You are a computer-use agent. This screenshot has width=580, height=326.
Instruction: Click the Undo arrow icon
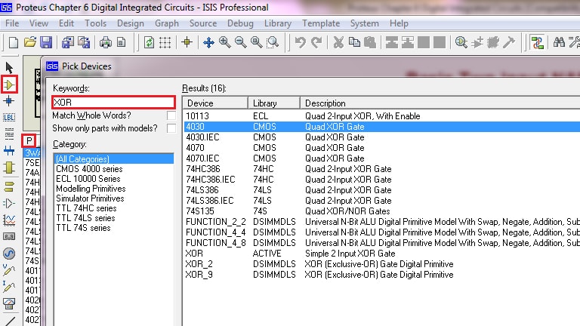(300, 42)
